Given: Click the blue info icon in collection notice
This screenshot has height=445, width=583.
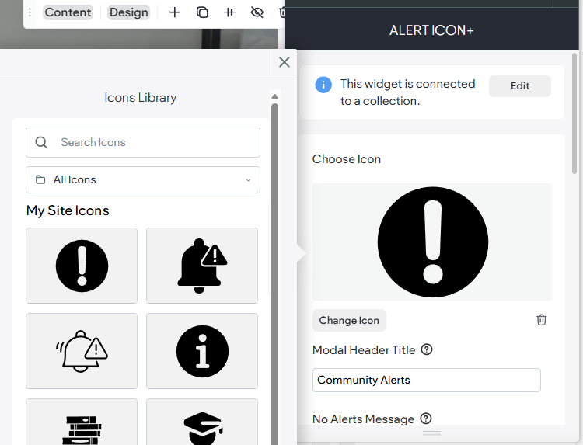Looking at the screenshot, I should 323,85.
